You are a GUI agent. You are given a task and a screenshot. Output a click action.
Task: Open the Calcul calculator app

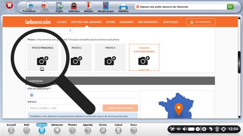click(118, 129)
